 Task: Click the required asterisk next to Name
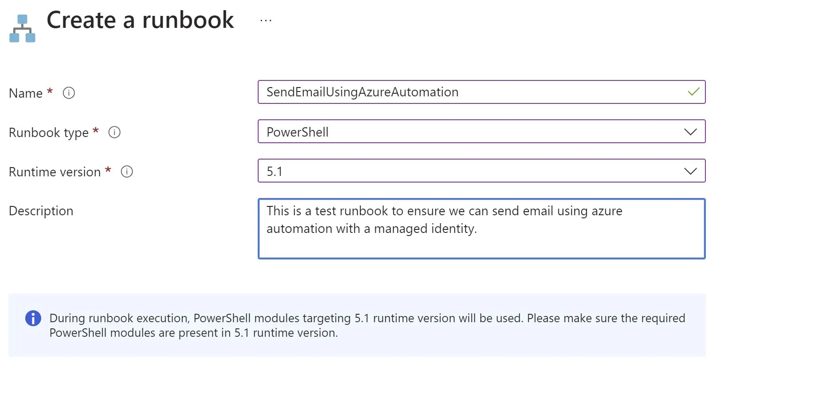[x=50, y=91]
